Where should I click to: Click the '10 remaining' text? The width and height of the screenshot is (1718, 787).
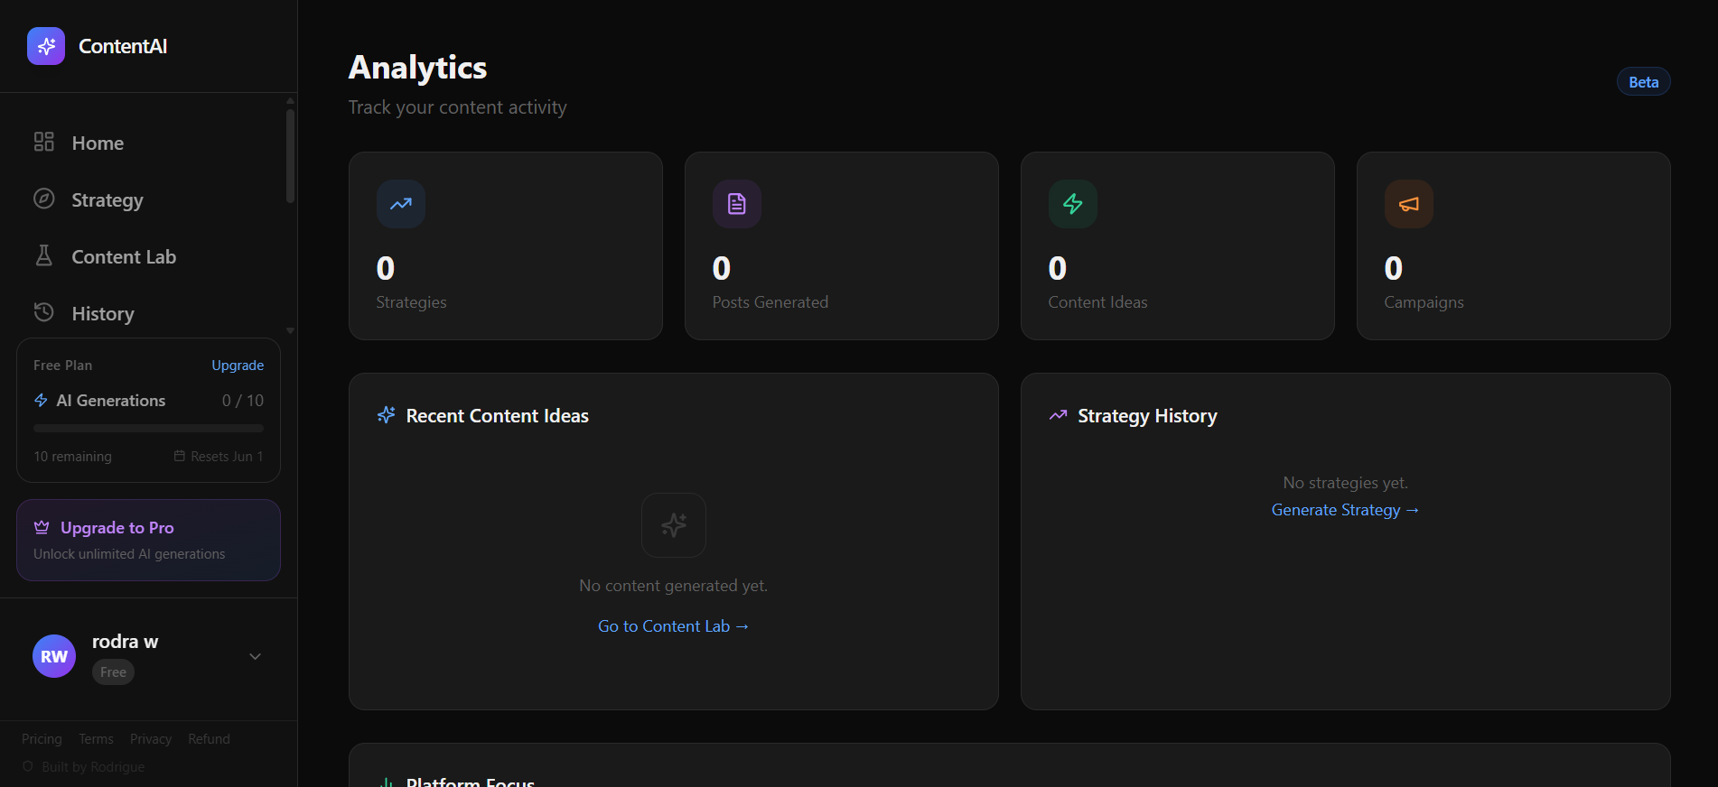click(72, 456)
